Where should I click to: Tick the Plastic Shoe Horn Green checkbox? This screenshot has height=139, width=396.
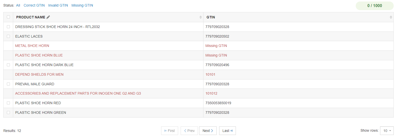[x=8, y=113]
